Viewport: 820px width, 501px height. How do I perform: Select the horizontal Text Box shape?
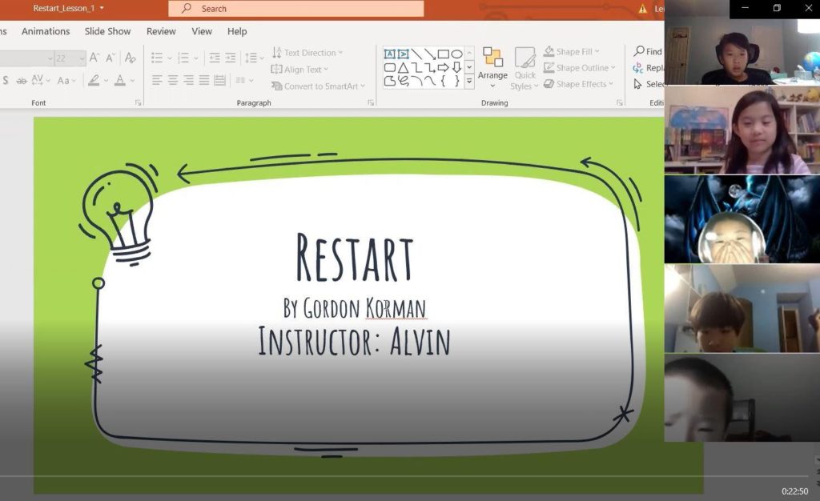tap(390, 54)
